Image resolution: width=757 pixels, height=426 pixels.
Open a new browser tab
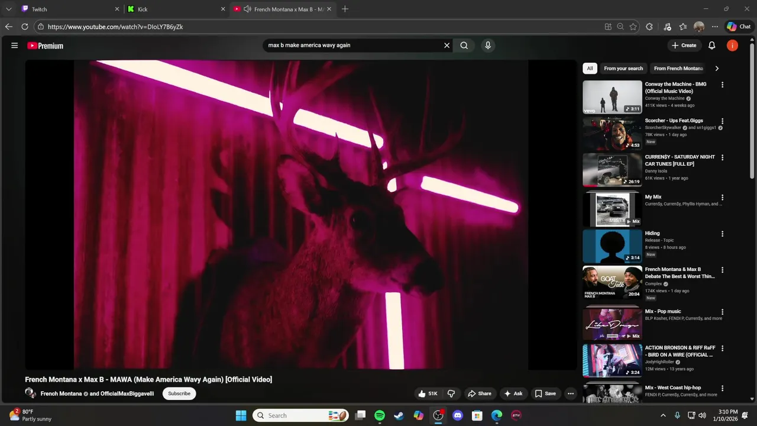pos(345,9)
